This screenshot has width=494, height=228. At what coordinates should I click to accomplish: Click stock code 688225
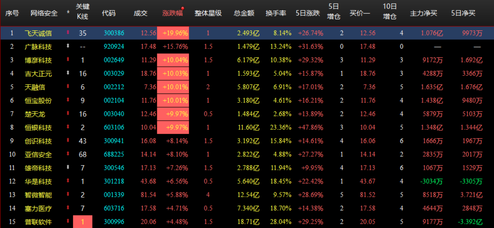point(114,154)
